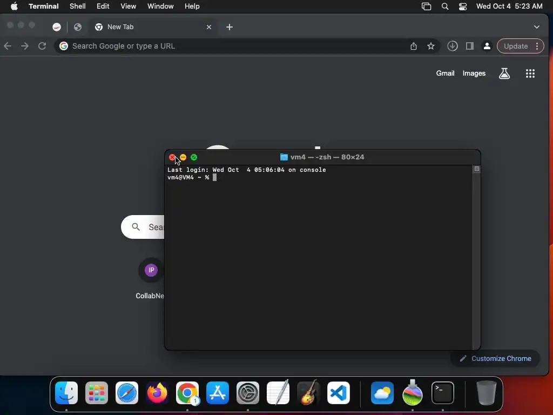Open the CollabNet shortcut tile
Screen dimensions: 553x415
(151, 279)
